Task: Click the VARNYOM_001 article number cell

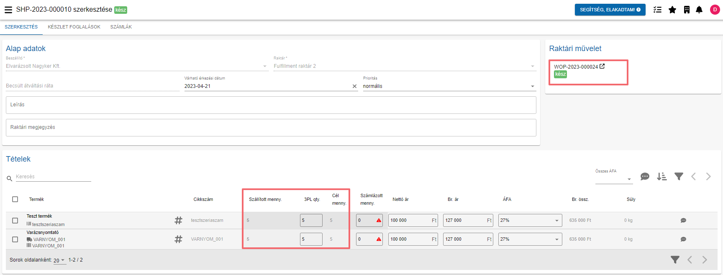Action: [x=207, y=239]
